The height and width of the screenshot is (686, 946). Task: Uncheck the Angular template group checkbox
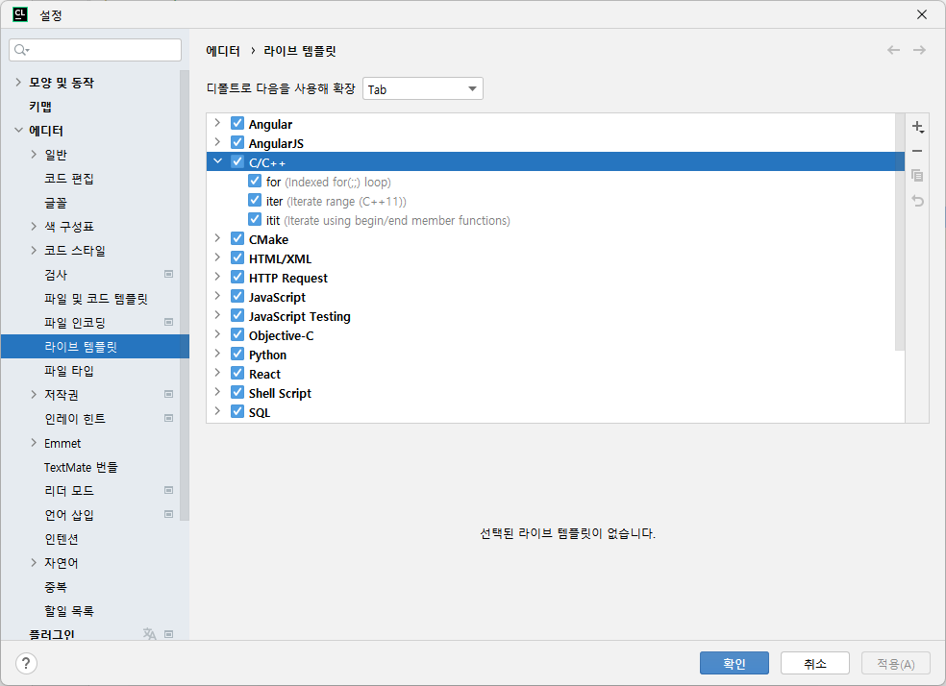(x=237, y=124)
